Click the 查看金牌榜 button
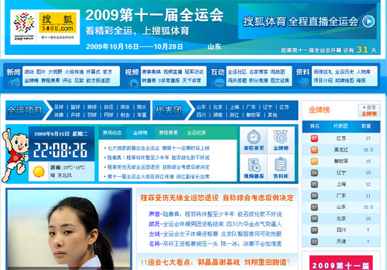 [369, 111]
